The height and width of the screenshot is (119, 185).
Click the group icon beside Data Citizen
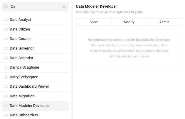click(x=6, y=29)
